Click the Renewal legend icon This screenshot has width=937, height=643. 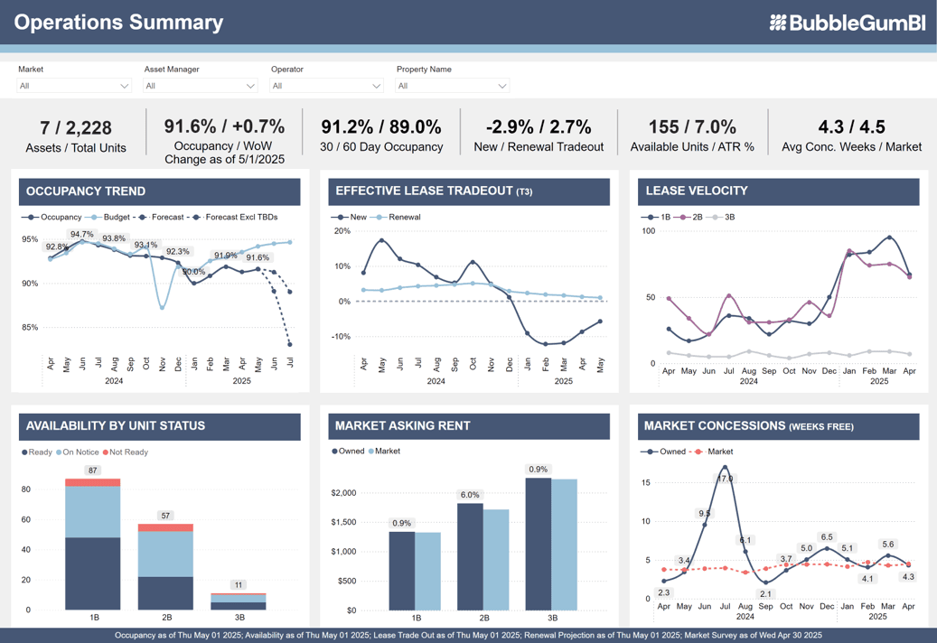pyautogui.click(x=378, y=217)
